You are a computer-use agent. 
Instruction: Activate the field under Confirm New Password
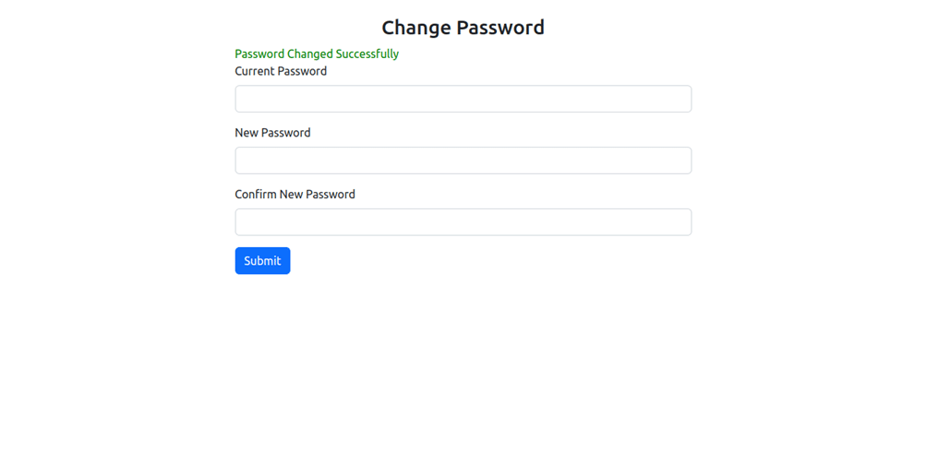point(463,222)
